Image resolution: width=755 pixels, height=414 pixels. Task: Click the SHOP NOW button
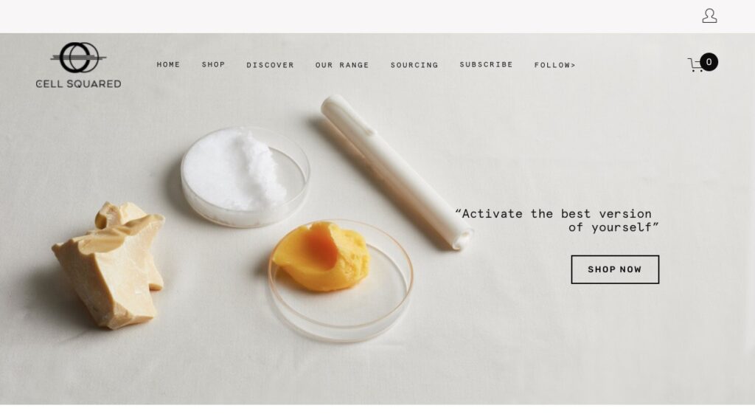[x=615, y=269]
